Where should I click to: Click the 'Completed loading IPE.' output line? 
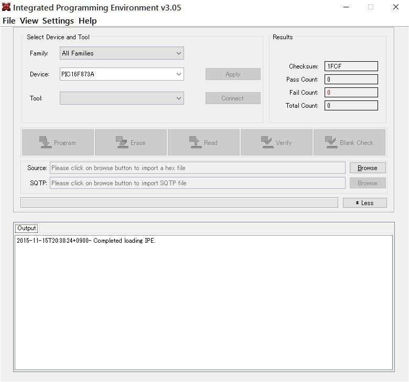point(86,241)
